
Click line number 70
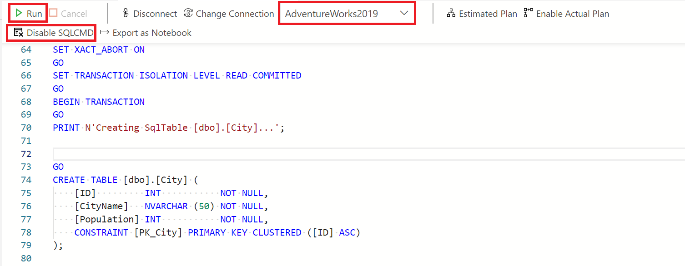[x=26, y=128]
